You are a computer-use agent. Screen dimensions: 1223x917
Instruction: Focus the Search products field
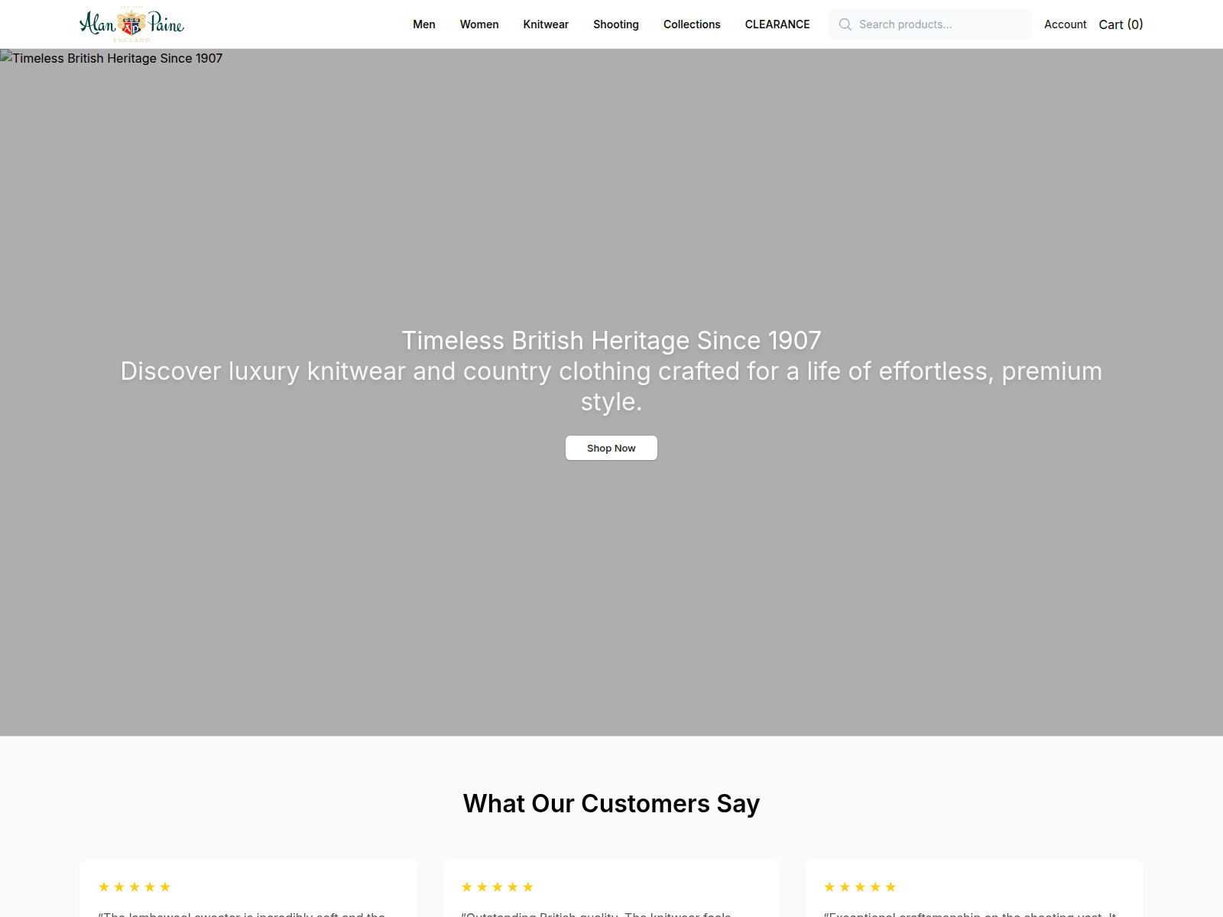tap(930, 24)
